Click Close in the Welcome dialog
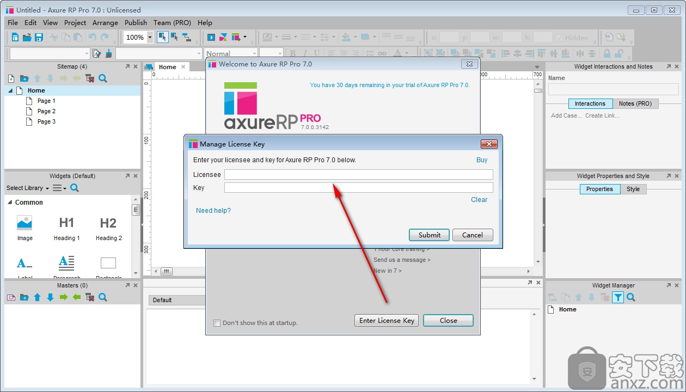 [x=449, y=321]
